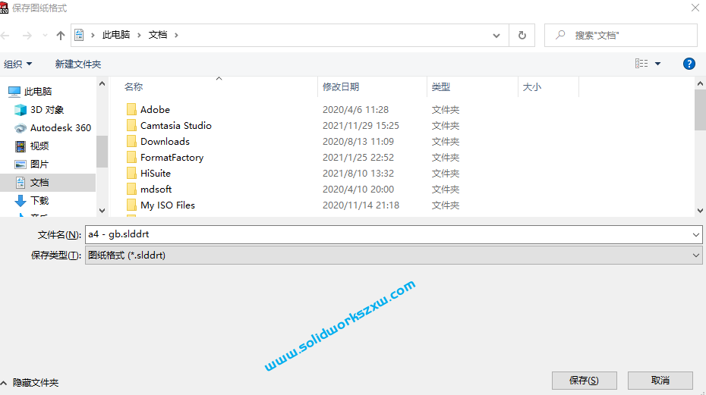The height and width of the screenshot is (395, 706).
Task: Click the mdsoft folder icon
Action: pyautogui.click(x=131, y=190)
